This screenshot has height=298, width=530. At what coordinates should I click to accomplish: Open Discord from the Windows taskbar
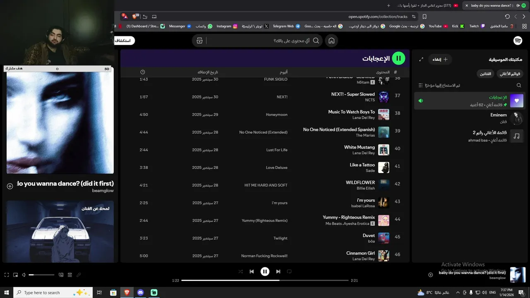click(140, 293)
